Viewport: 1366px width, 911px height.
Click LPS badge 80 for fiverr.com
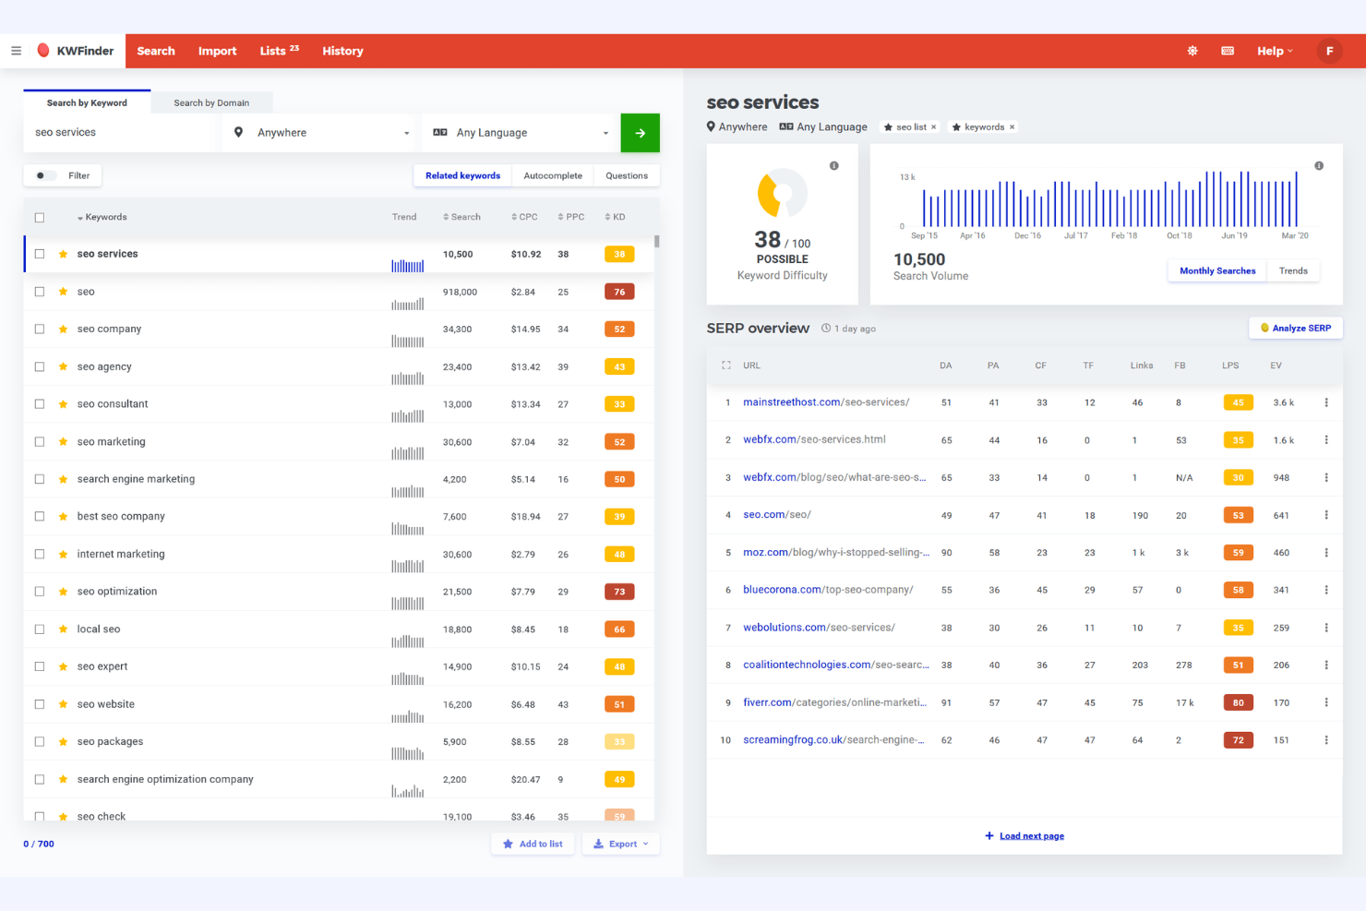pos(1238,702)
